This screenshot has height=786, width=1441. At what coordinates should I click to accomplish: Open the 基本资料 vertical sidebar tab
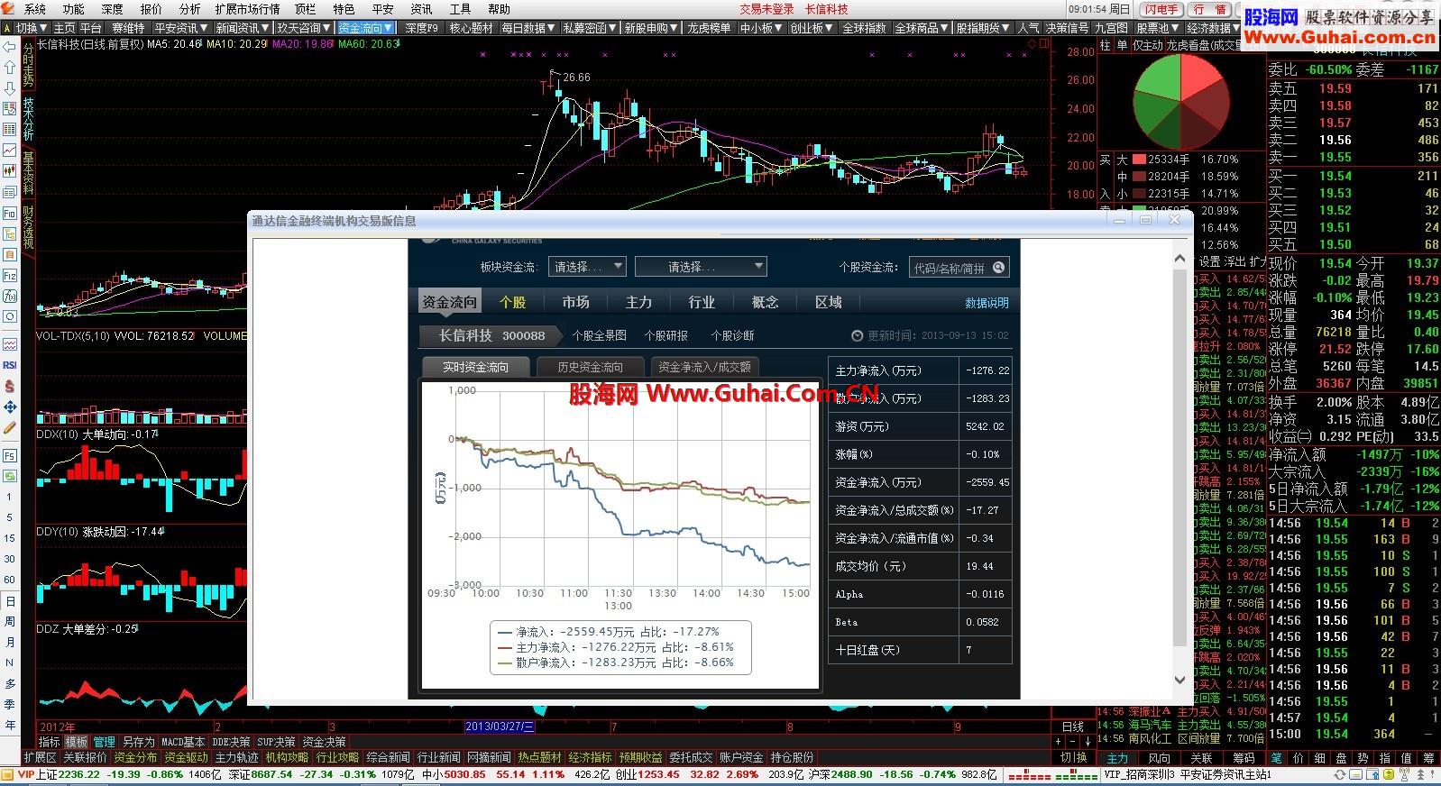pos(28,174)
